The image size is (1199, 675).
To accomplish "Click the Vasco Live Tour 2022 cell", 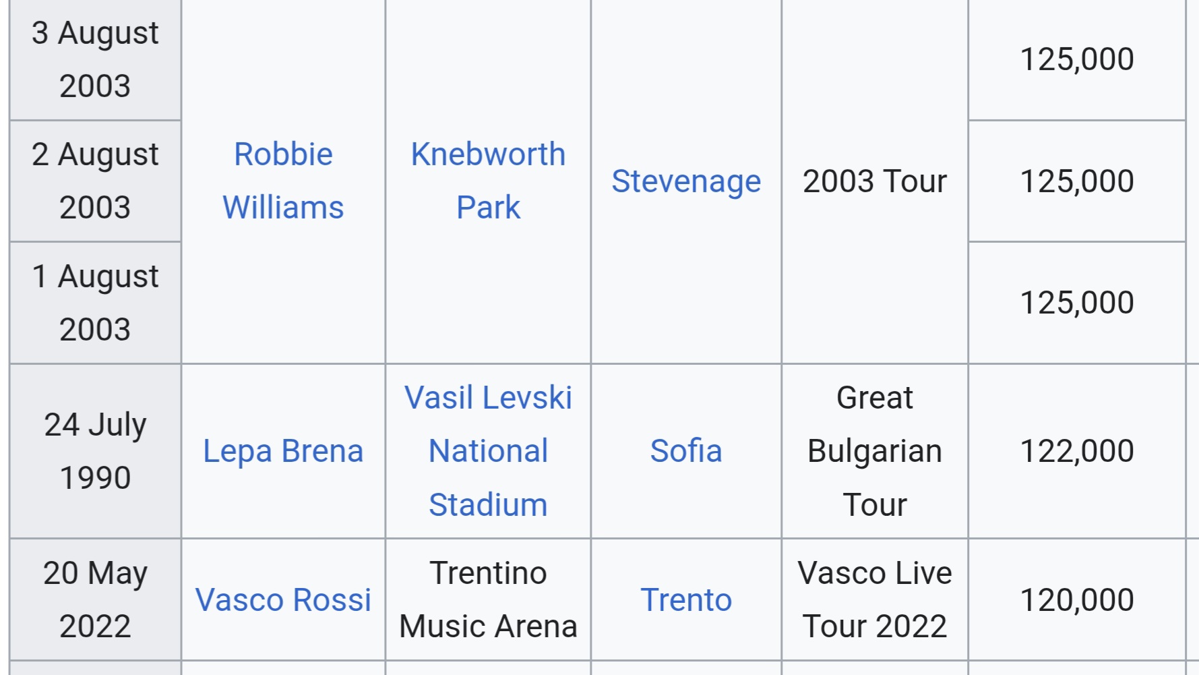I will [875, 599].
